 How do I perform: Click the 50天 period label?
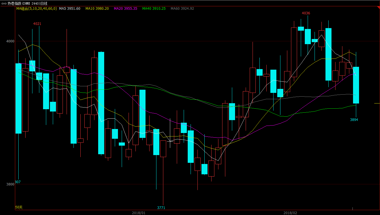[x=19, y=207]
